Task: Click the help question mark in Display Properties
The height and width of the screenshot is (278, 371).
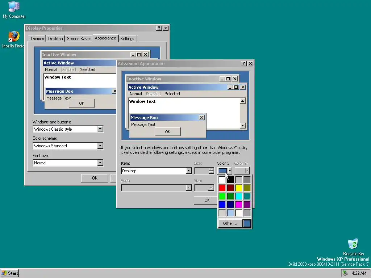Action: point(159,28)
